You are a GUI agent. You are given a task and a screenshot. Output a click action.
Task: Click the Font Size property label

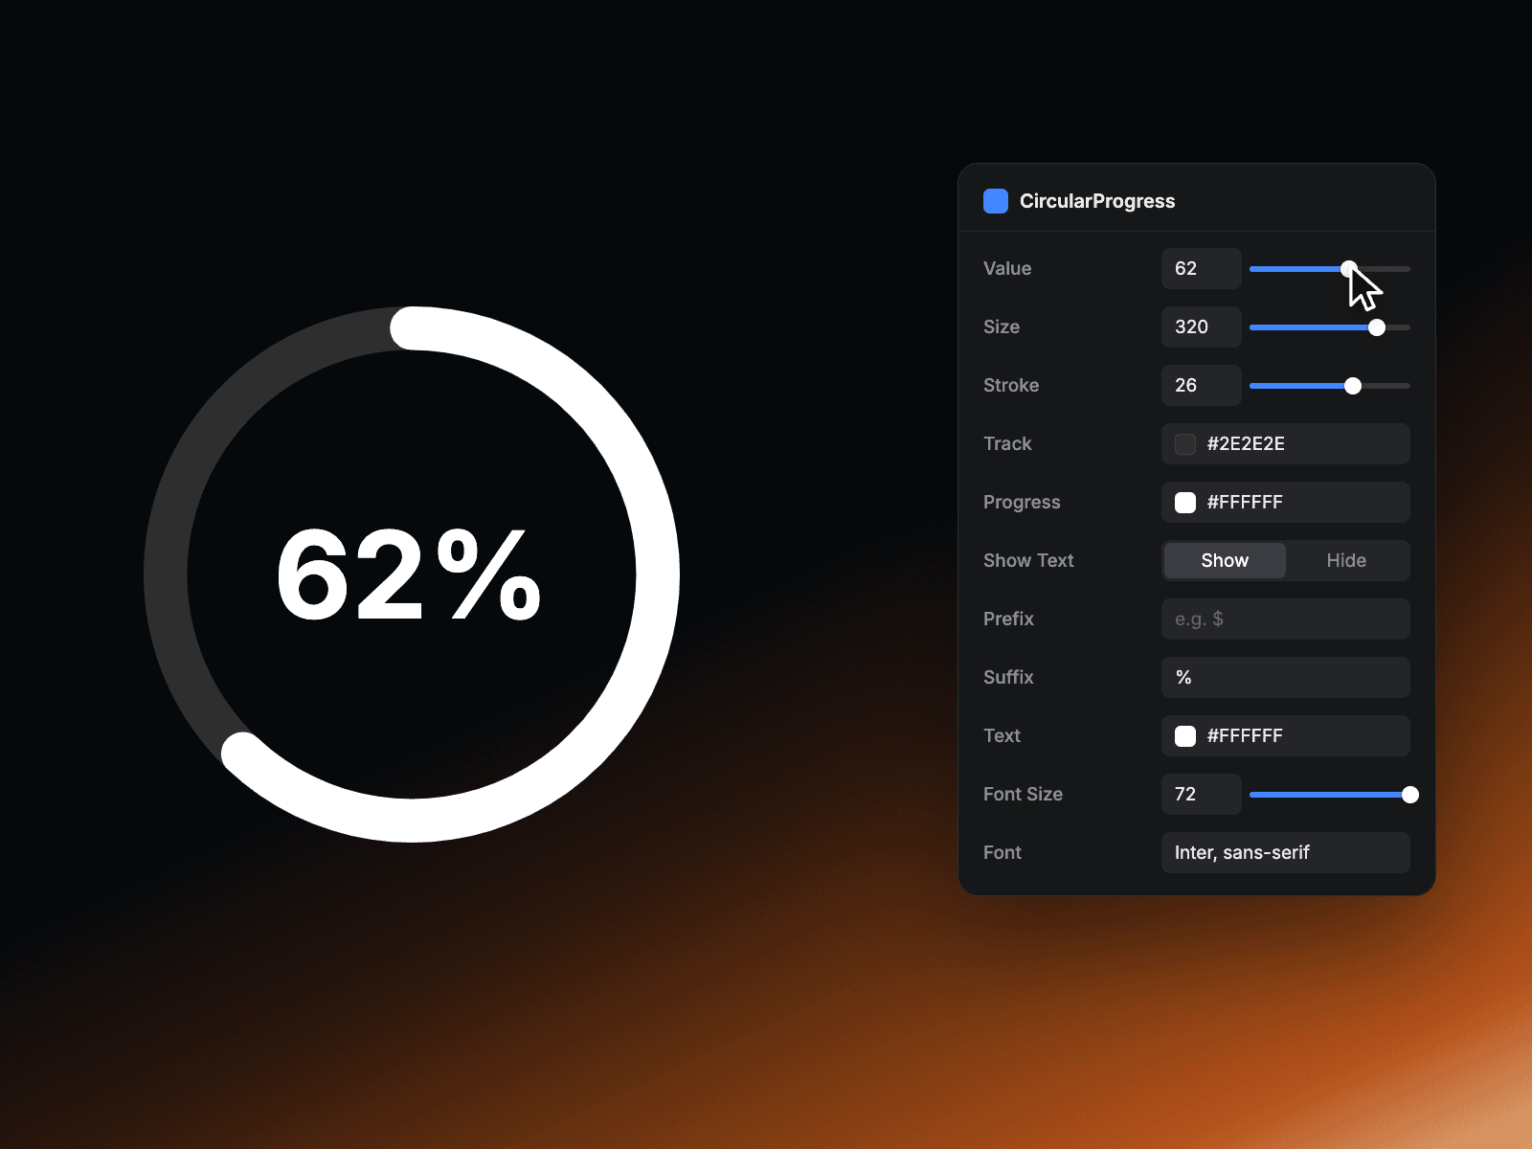click(1023, 795)
